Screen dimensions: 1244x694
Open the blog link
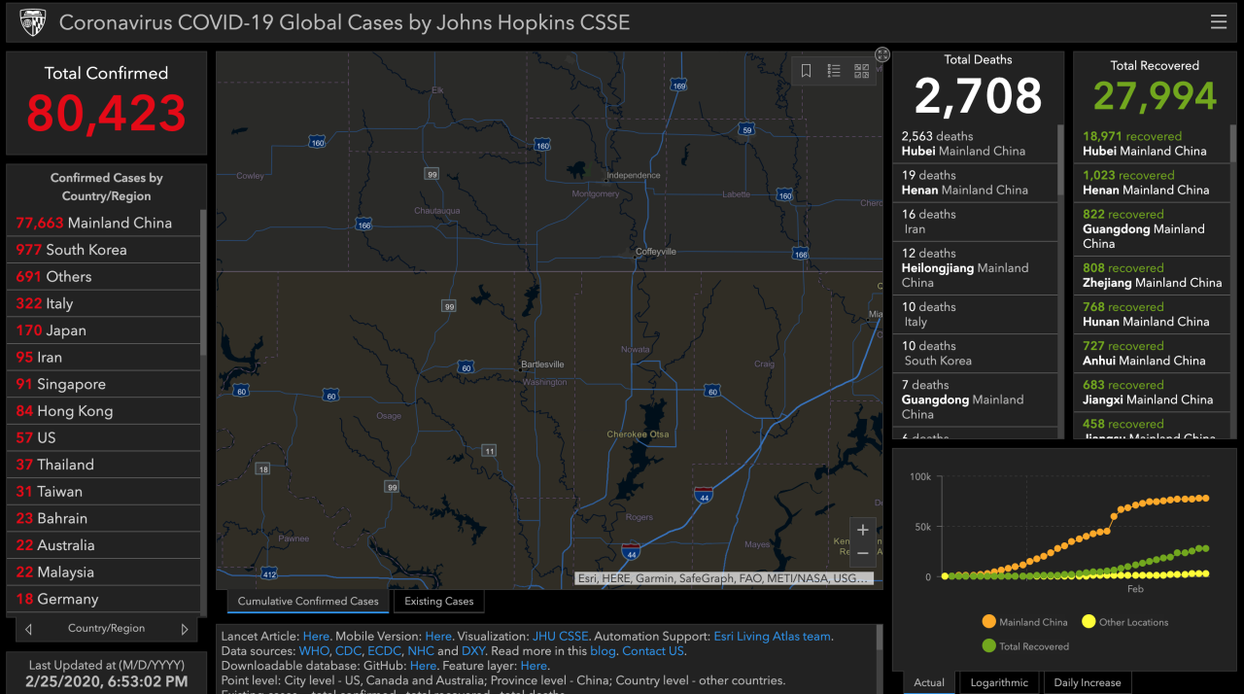603,651
